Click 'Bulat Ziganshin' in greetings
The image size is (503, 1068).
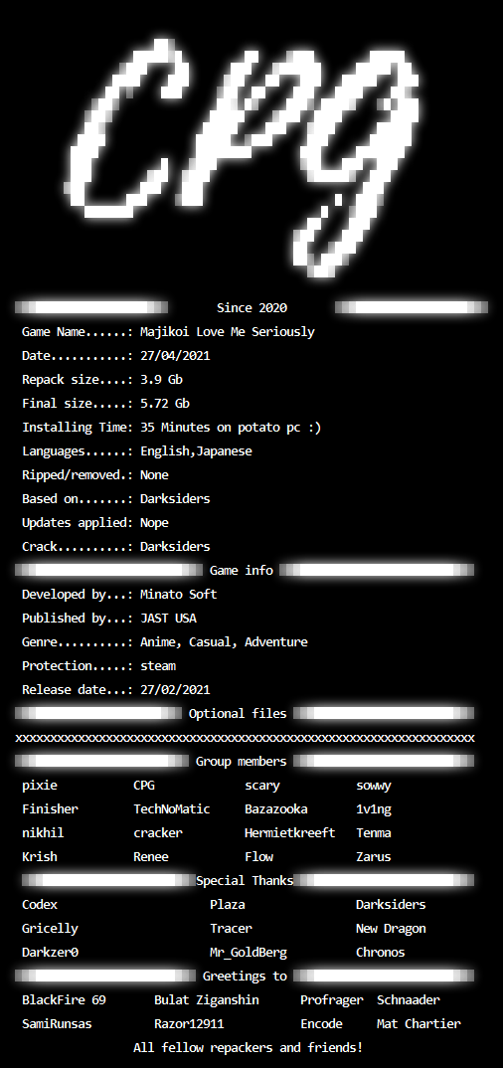pos(206,999)
